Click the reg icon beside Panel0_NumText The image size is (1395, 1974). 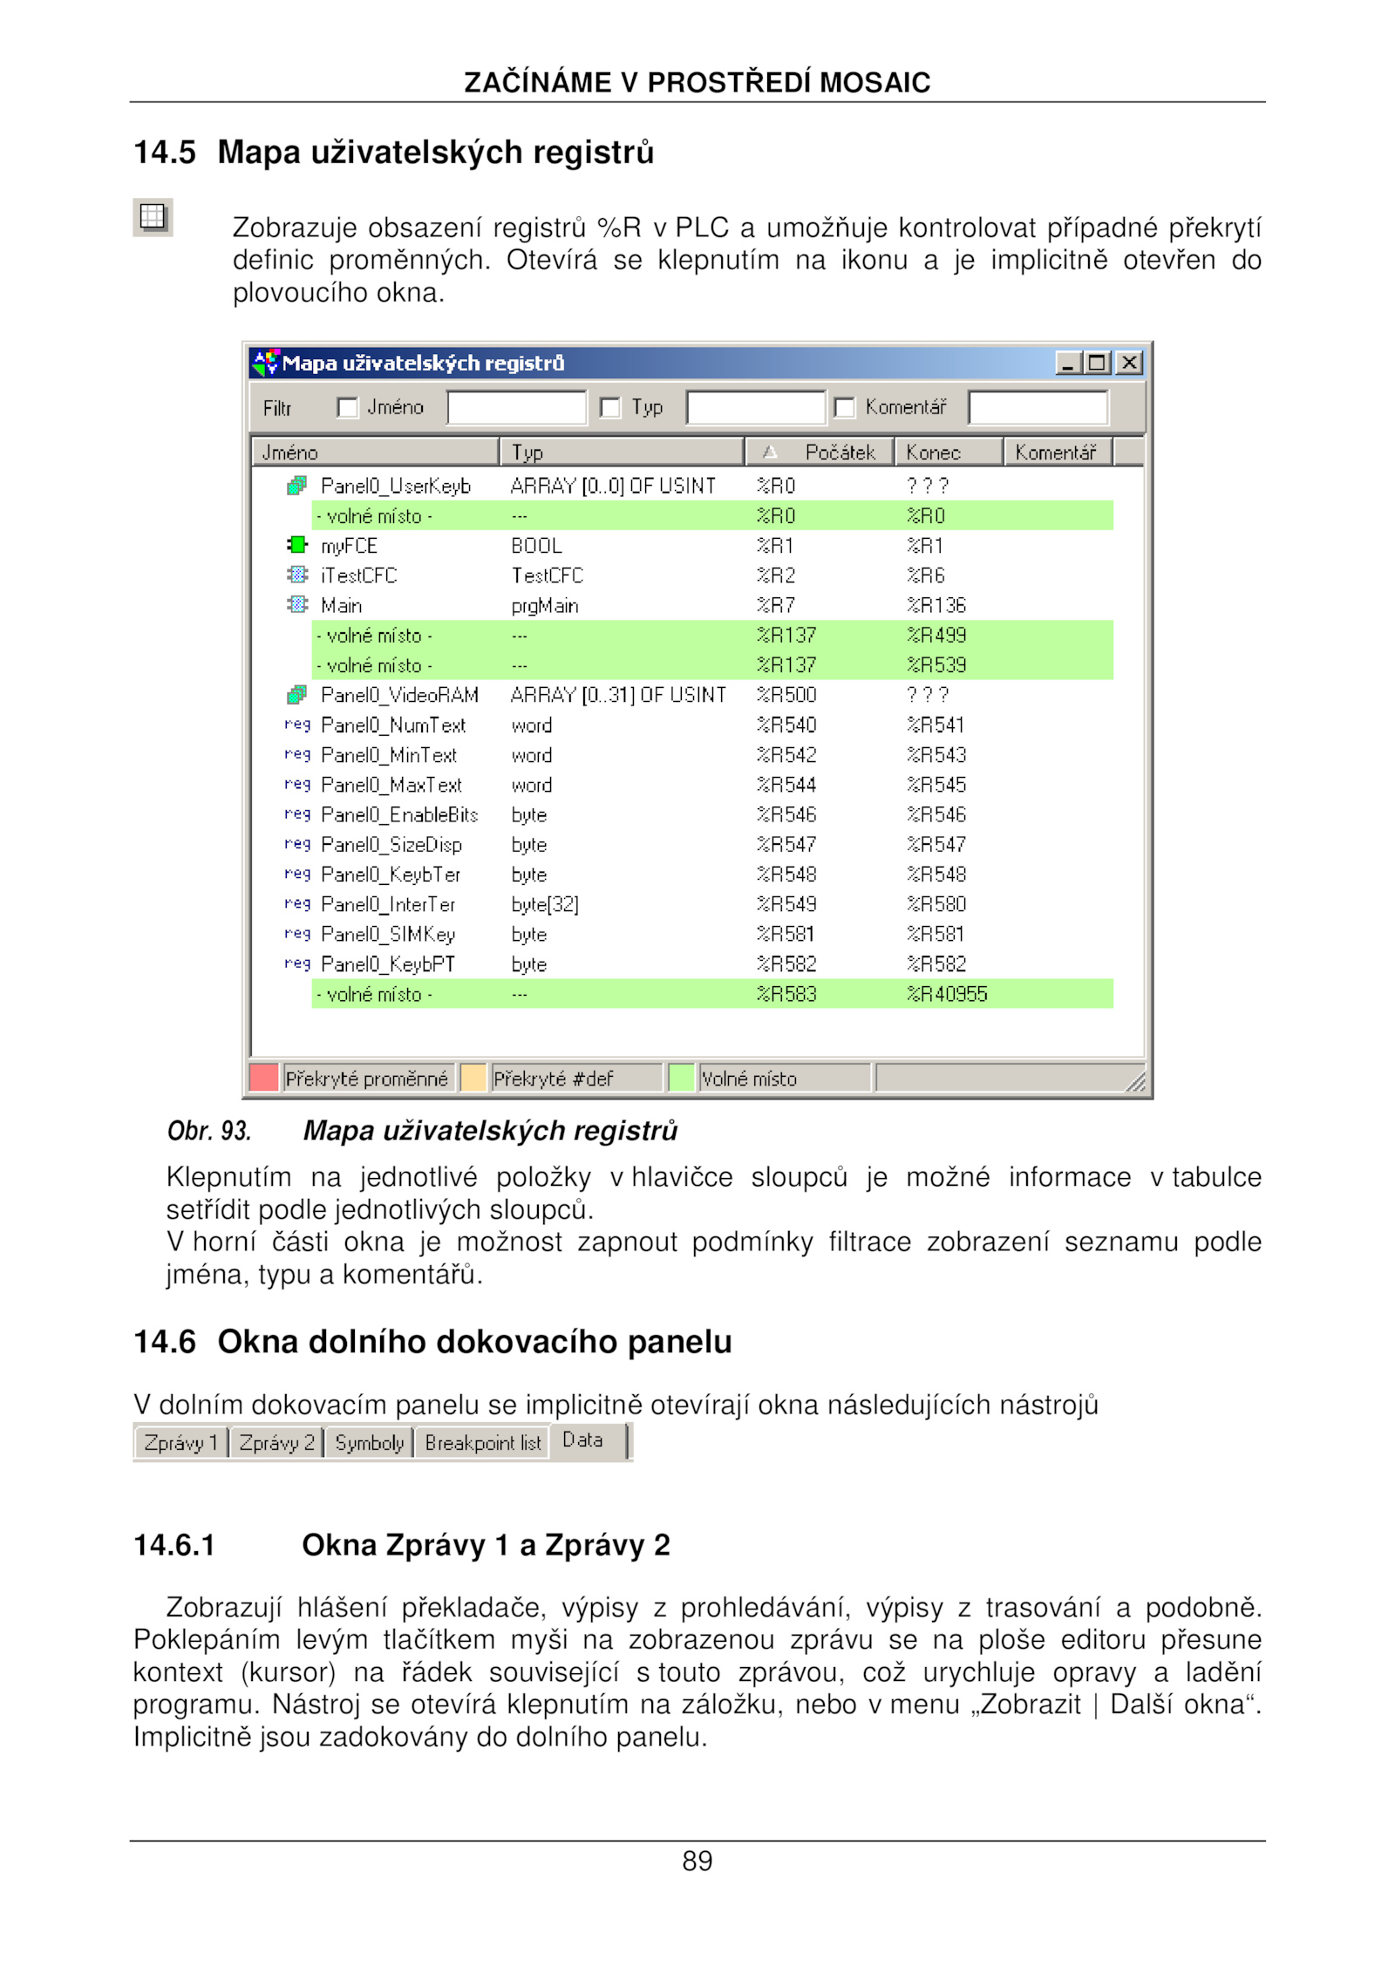click(296, 725)
